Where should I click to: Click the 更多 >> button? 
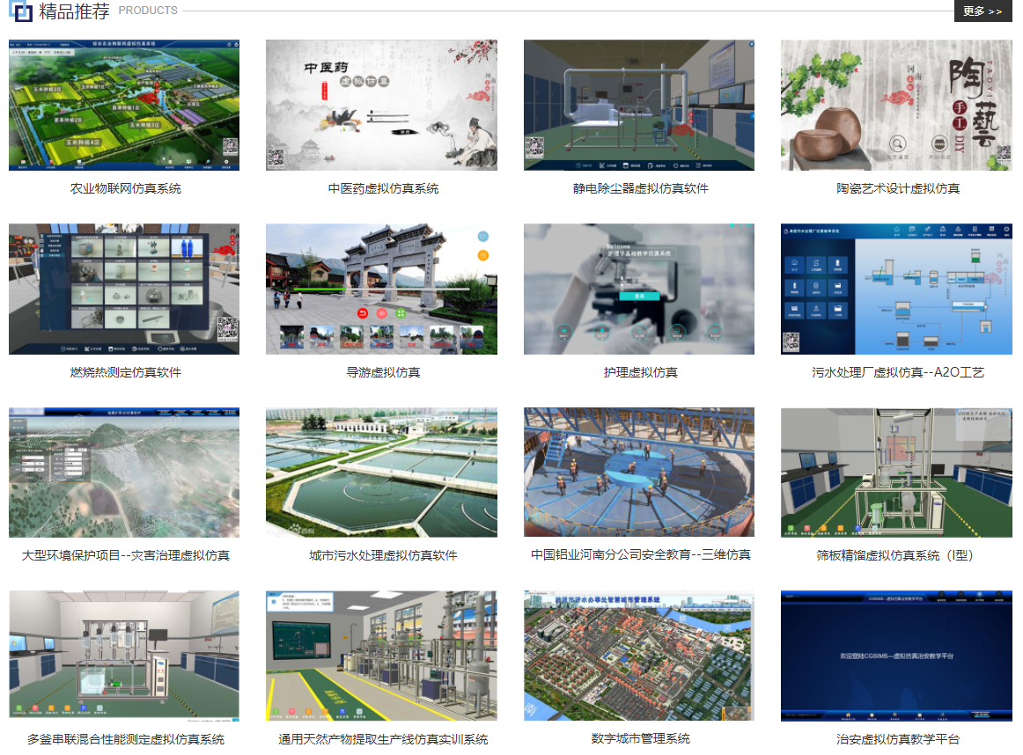(x=983, y=11)
